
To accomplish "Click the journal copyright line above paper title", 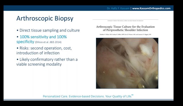I will [x=125, y=21].
